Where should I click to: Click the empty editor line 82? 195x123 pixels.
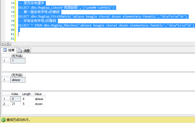tap(79, 39)
